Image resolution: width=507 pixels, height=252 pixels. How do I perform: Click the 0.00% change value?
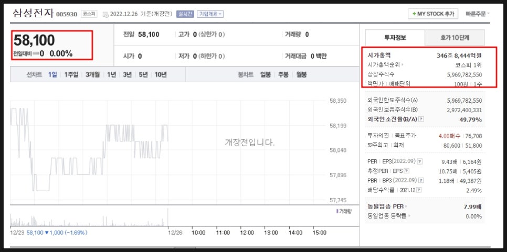coord(61,53)
